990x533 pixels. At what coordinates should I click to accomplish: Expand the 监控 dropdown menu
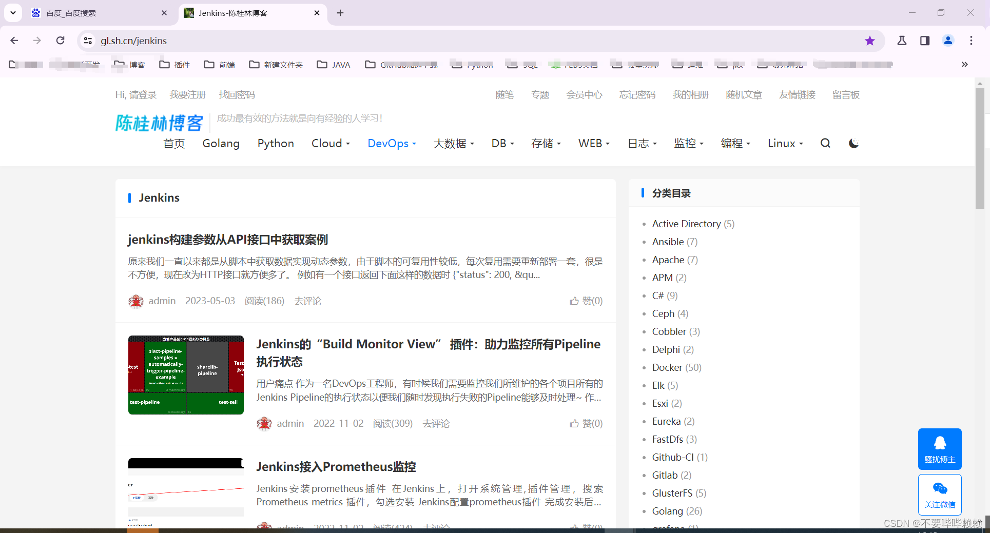[x=689, y=144]
